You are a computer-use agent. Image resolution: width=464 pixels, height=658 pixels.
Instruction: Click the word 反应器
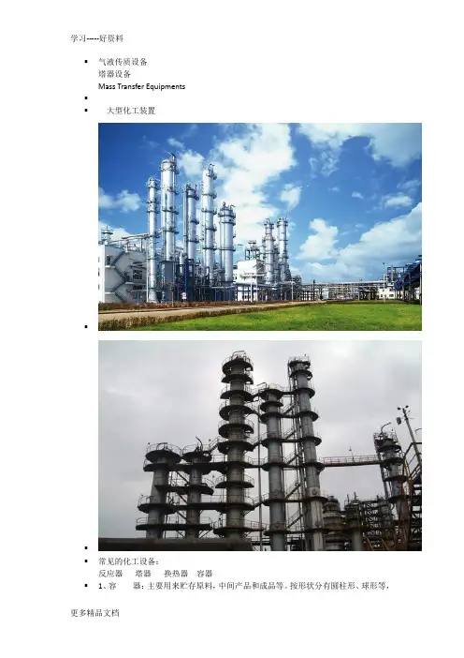pyautogui.click(x=110, y=574)
